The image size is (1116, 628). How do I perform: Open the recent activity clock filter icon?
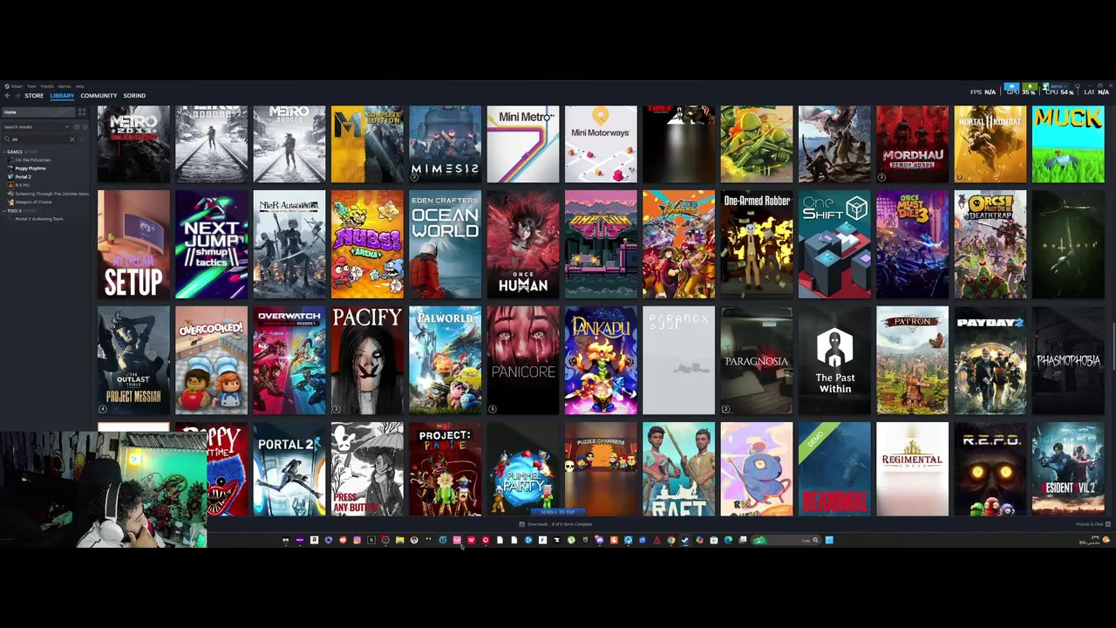pyautogui.click(x=77, y=126)
